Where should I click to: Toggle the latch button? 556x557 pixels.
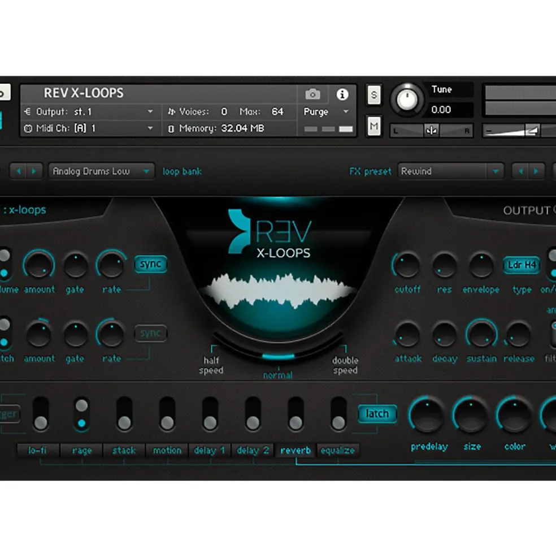(377, 414)
